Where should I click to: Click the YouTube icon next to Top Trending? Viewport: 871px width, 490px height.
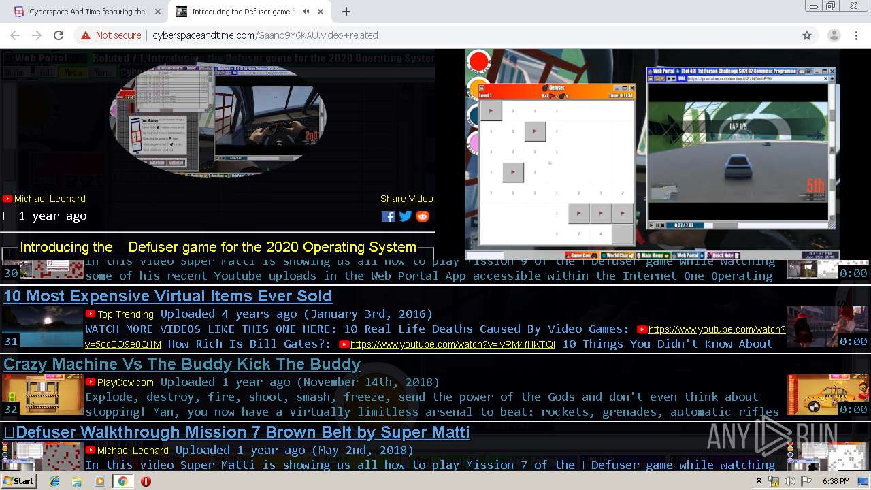pos(91,314)
